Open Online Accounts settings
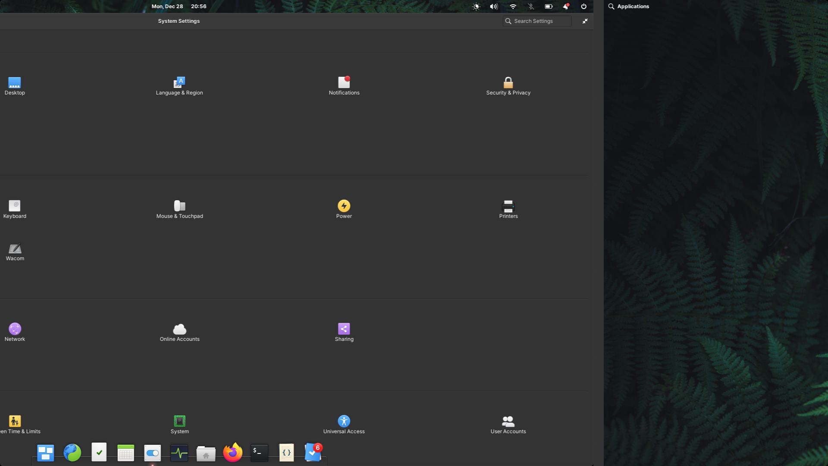This screenshot has height=466, width=828. tap(179, 332)
